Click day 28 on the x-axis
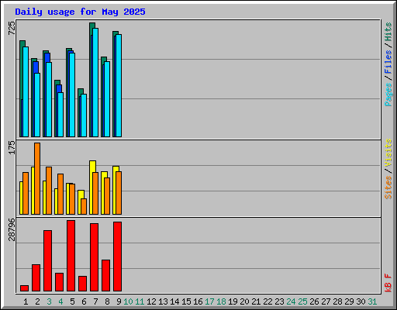The height and width of the screenshot is (310, 397). pos(337,301)
